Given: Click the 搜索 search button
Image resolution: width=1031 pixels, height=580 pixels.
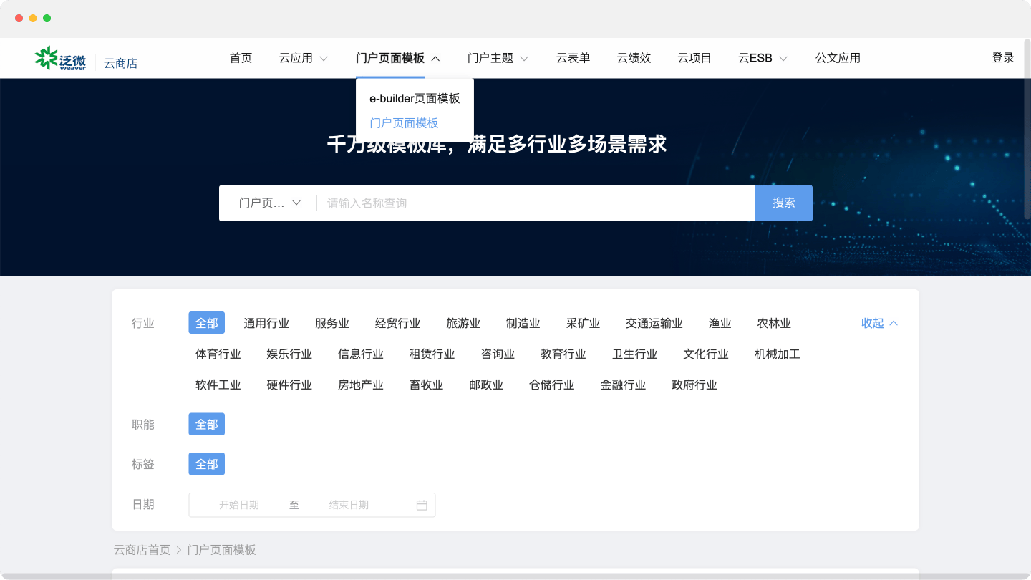Looking at the screenshot, I should click(x=784, y=203).
